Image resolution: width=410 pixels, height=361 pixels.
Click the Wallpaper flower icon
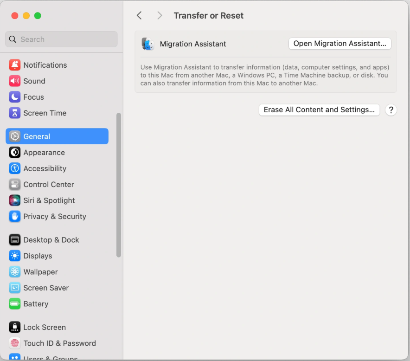(x=15, y=272)
